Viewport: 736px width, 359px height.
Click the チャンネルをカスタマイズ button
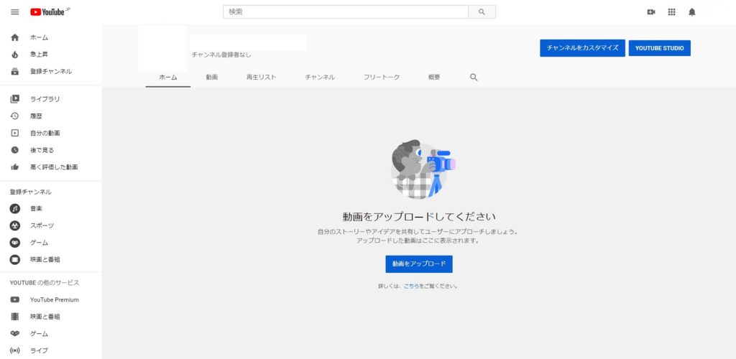582,48
